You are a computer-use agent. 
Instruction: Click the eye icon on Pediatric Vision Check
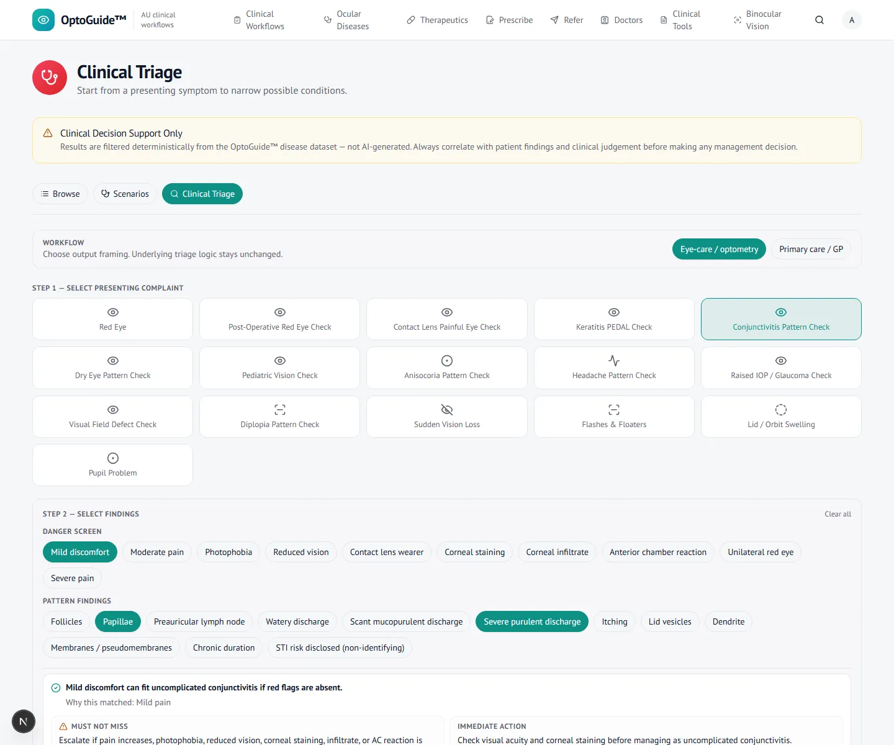pyautogui.click(x=280, y=361)
